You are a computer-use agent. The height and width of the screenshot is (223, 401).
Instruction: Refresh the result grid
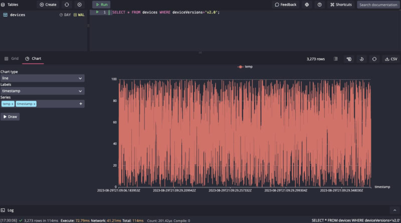tap(374, 59)
